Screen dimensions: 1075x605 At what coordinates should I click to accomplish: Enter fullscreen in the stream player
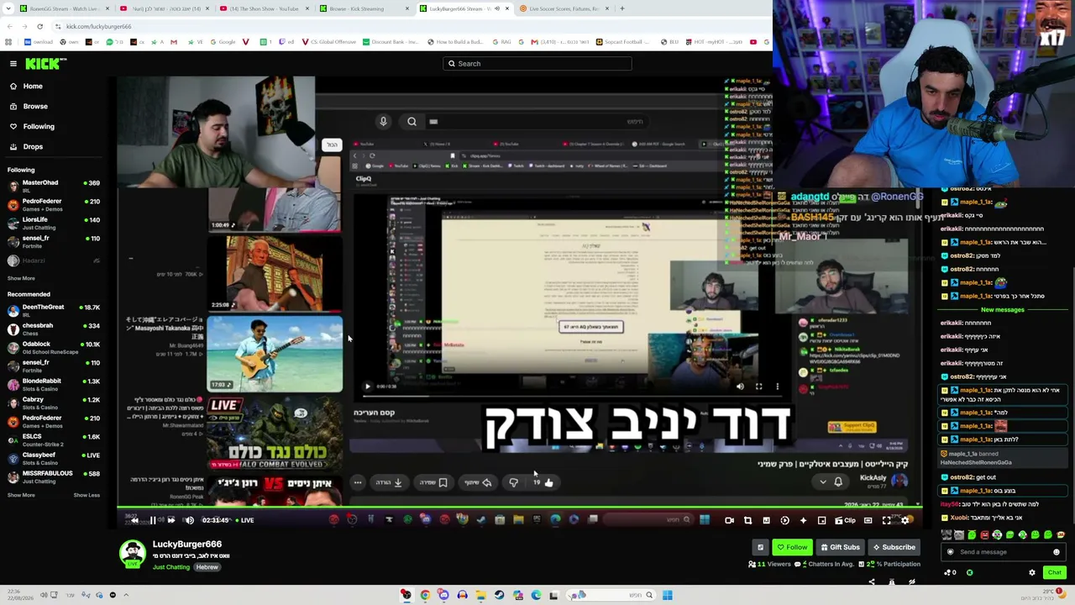(886, 520)
